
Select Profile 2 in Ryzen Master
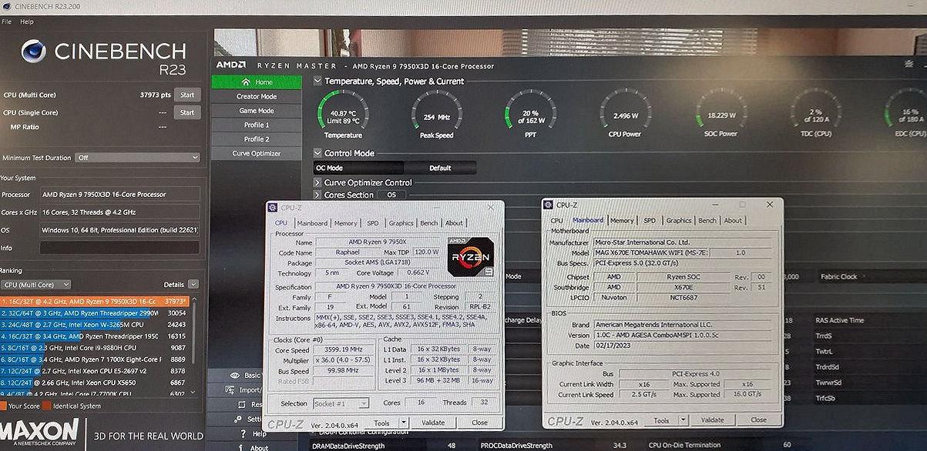257,139
